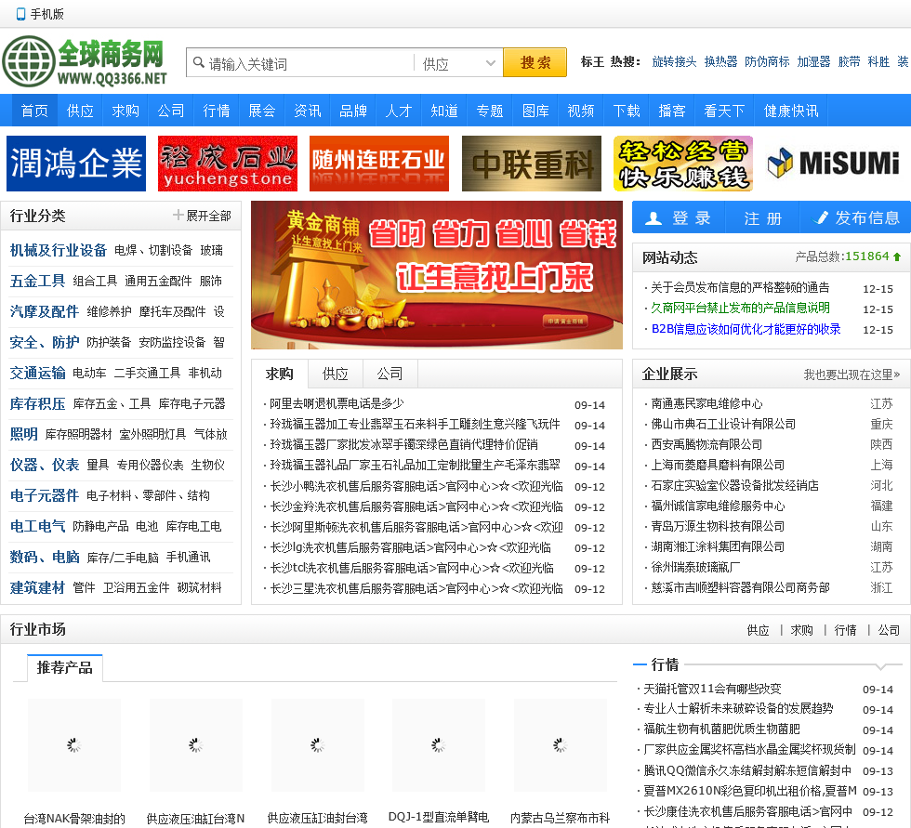Open the 随州连旺石业 banner
Image resolution: width=911 pixels, height=828 pixels.
[x=379, y=164]
